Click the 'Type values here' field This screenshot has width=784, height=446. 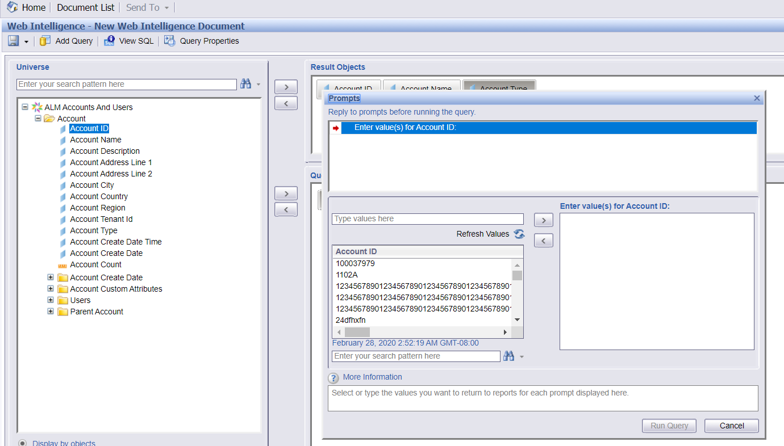pos(428,219)
